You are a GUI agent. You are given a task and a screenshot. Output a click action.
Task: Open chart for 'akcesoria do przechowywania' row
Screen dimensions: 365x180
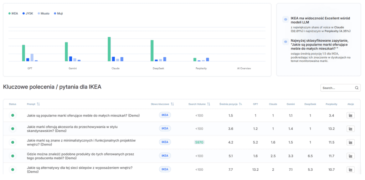tap(350, 129)
